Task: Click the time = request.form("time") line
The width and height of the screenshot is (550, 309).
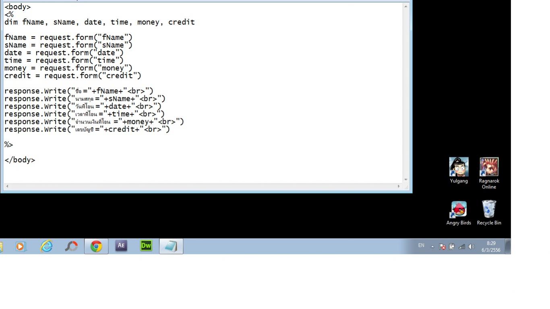Action: (x=64, y=60)
